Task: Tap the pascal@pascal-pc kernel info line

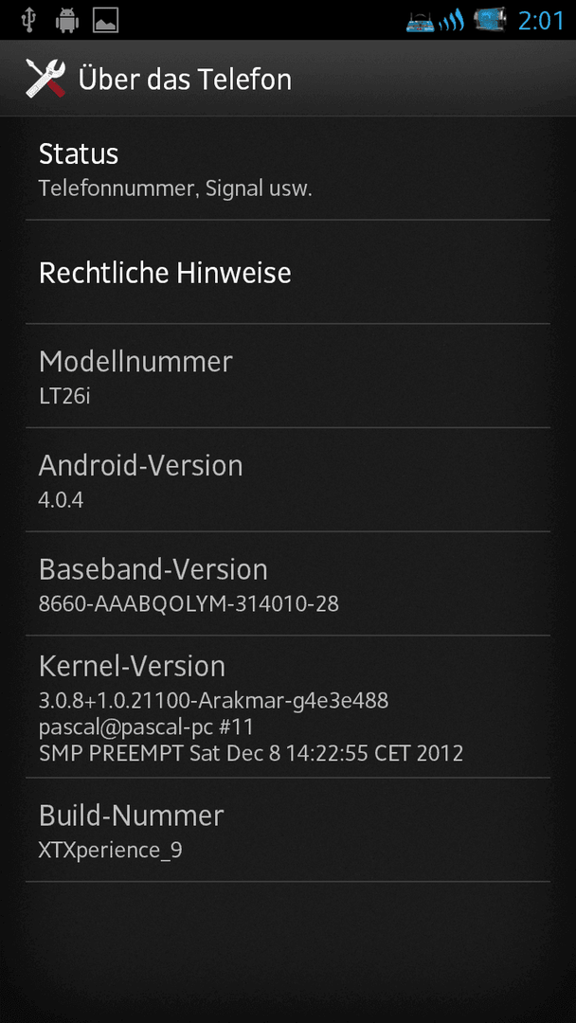Action: 146,727
